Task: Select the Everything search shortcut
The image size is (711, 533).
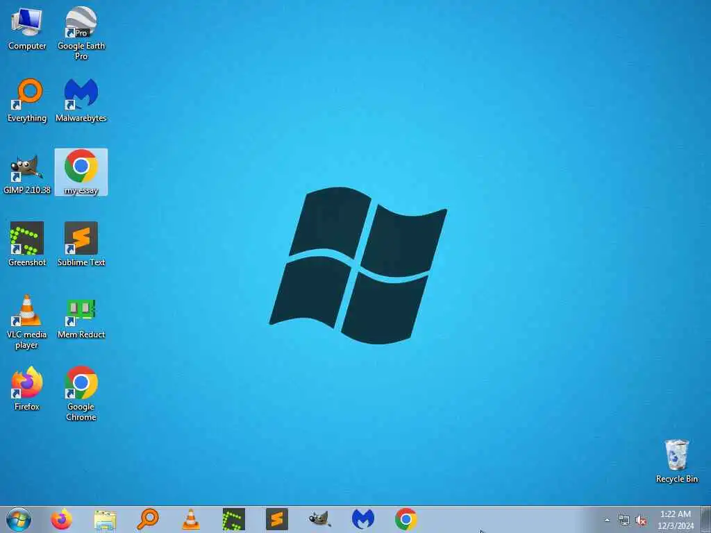Action: [27, 101]
